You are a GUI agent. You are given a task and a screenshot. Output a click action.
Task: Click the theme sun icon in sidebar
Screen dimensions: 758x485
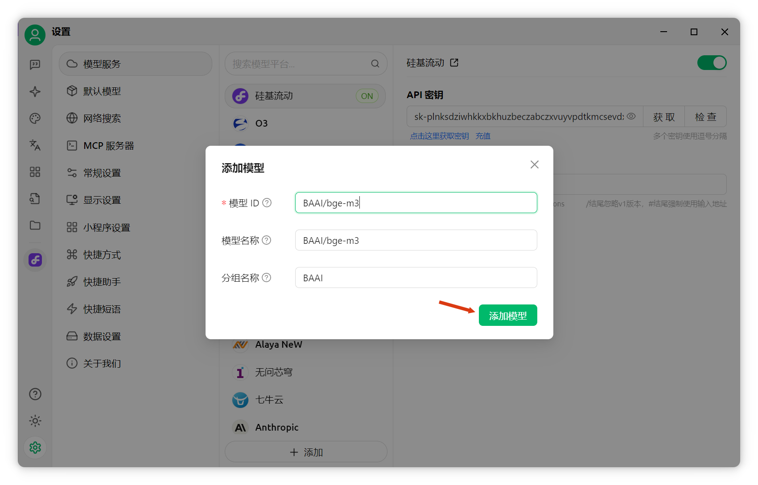(35, 421)
